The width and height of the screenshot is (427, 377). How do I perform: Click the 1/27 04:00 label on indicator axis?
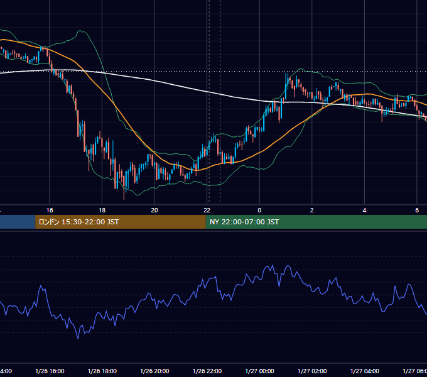click(365, 371)
